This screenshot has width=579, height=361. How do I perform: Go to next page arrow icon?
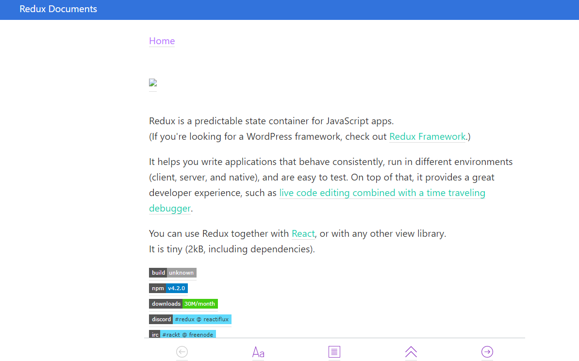pos(487,352)
